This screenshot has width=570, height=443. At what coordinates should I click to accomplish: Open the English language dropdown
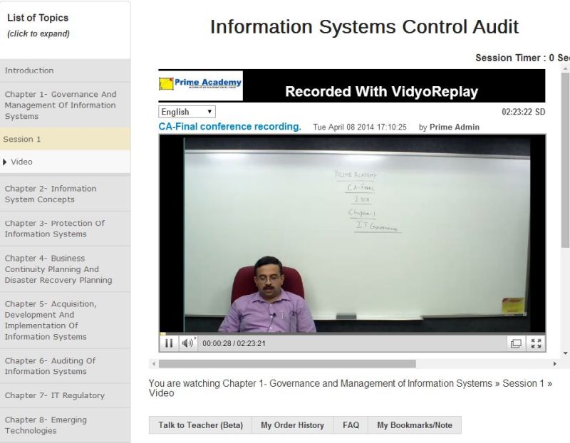(187, 112)
